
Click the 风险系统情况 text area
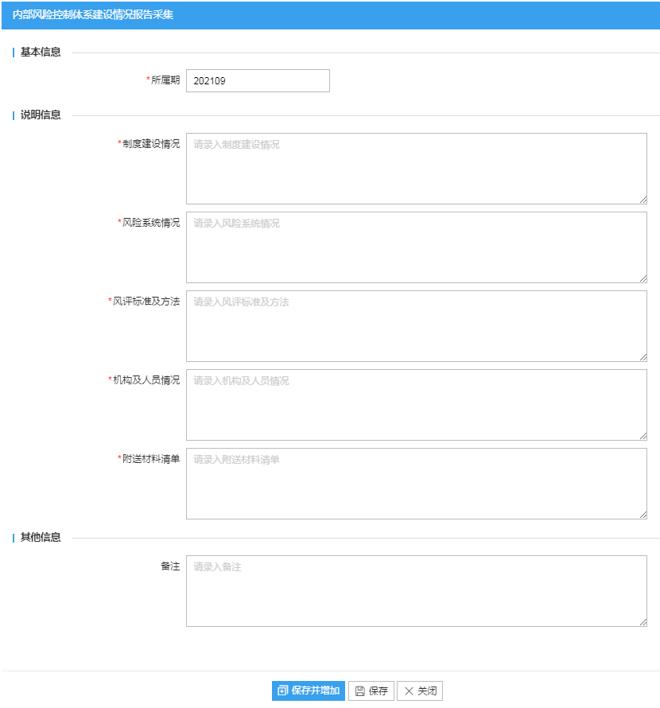coord(416,247)
